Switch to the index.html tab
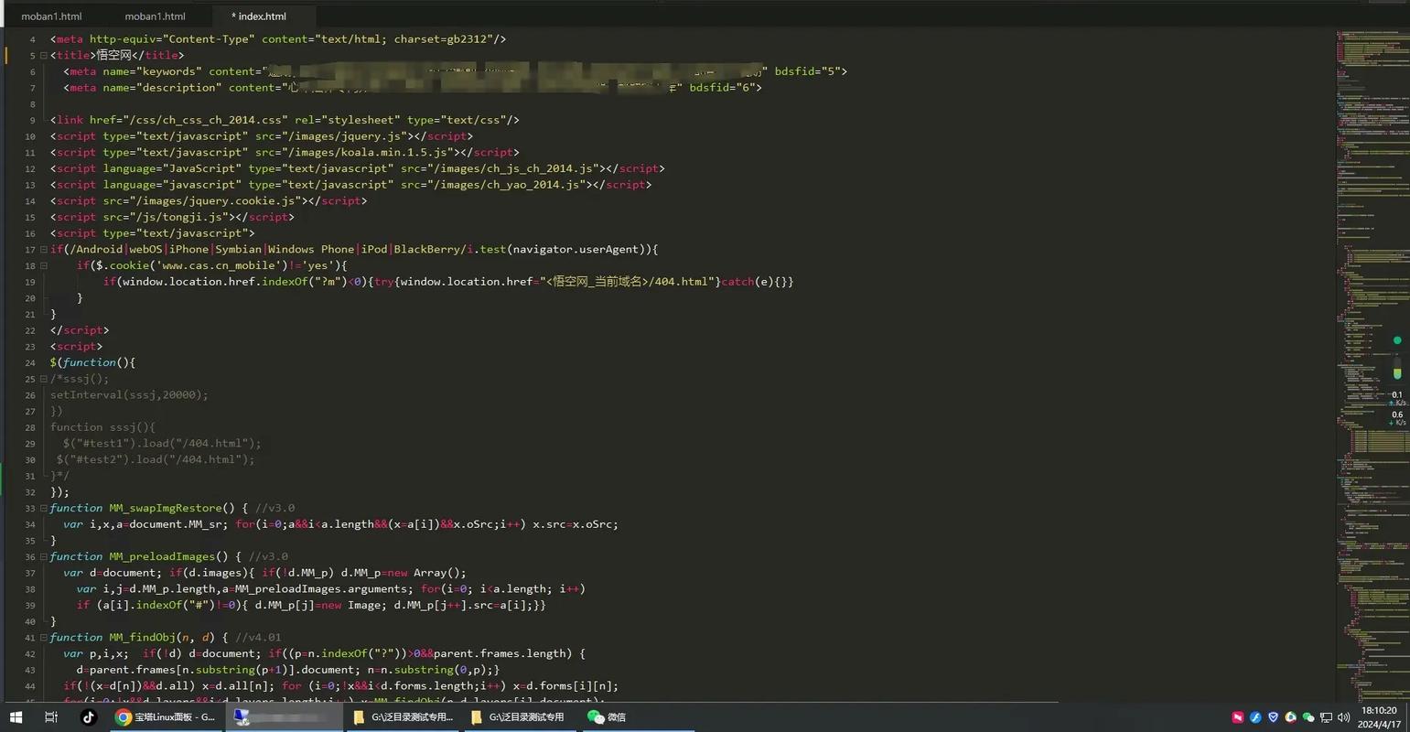 point(263,16)
